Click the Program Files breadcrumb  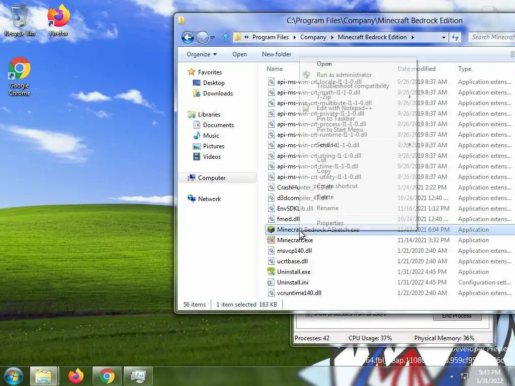pos(270,37)
